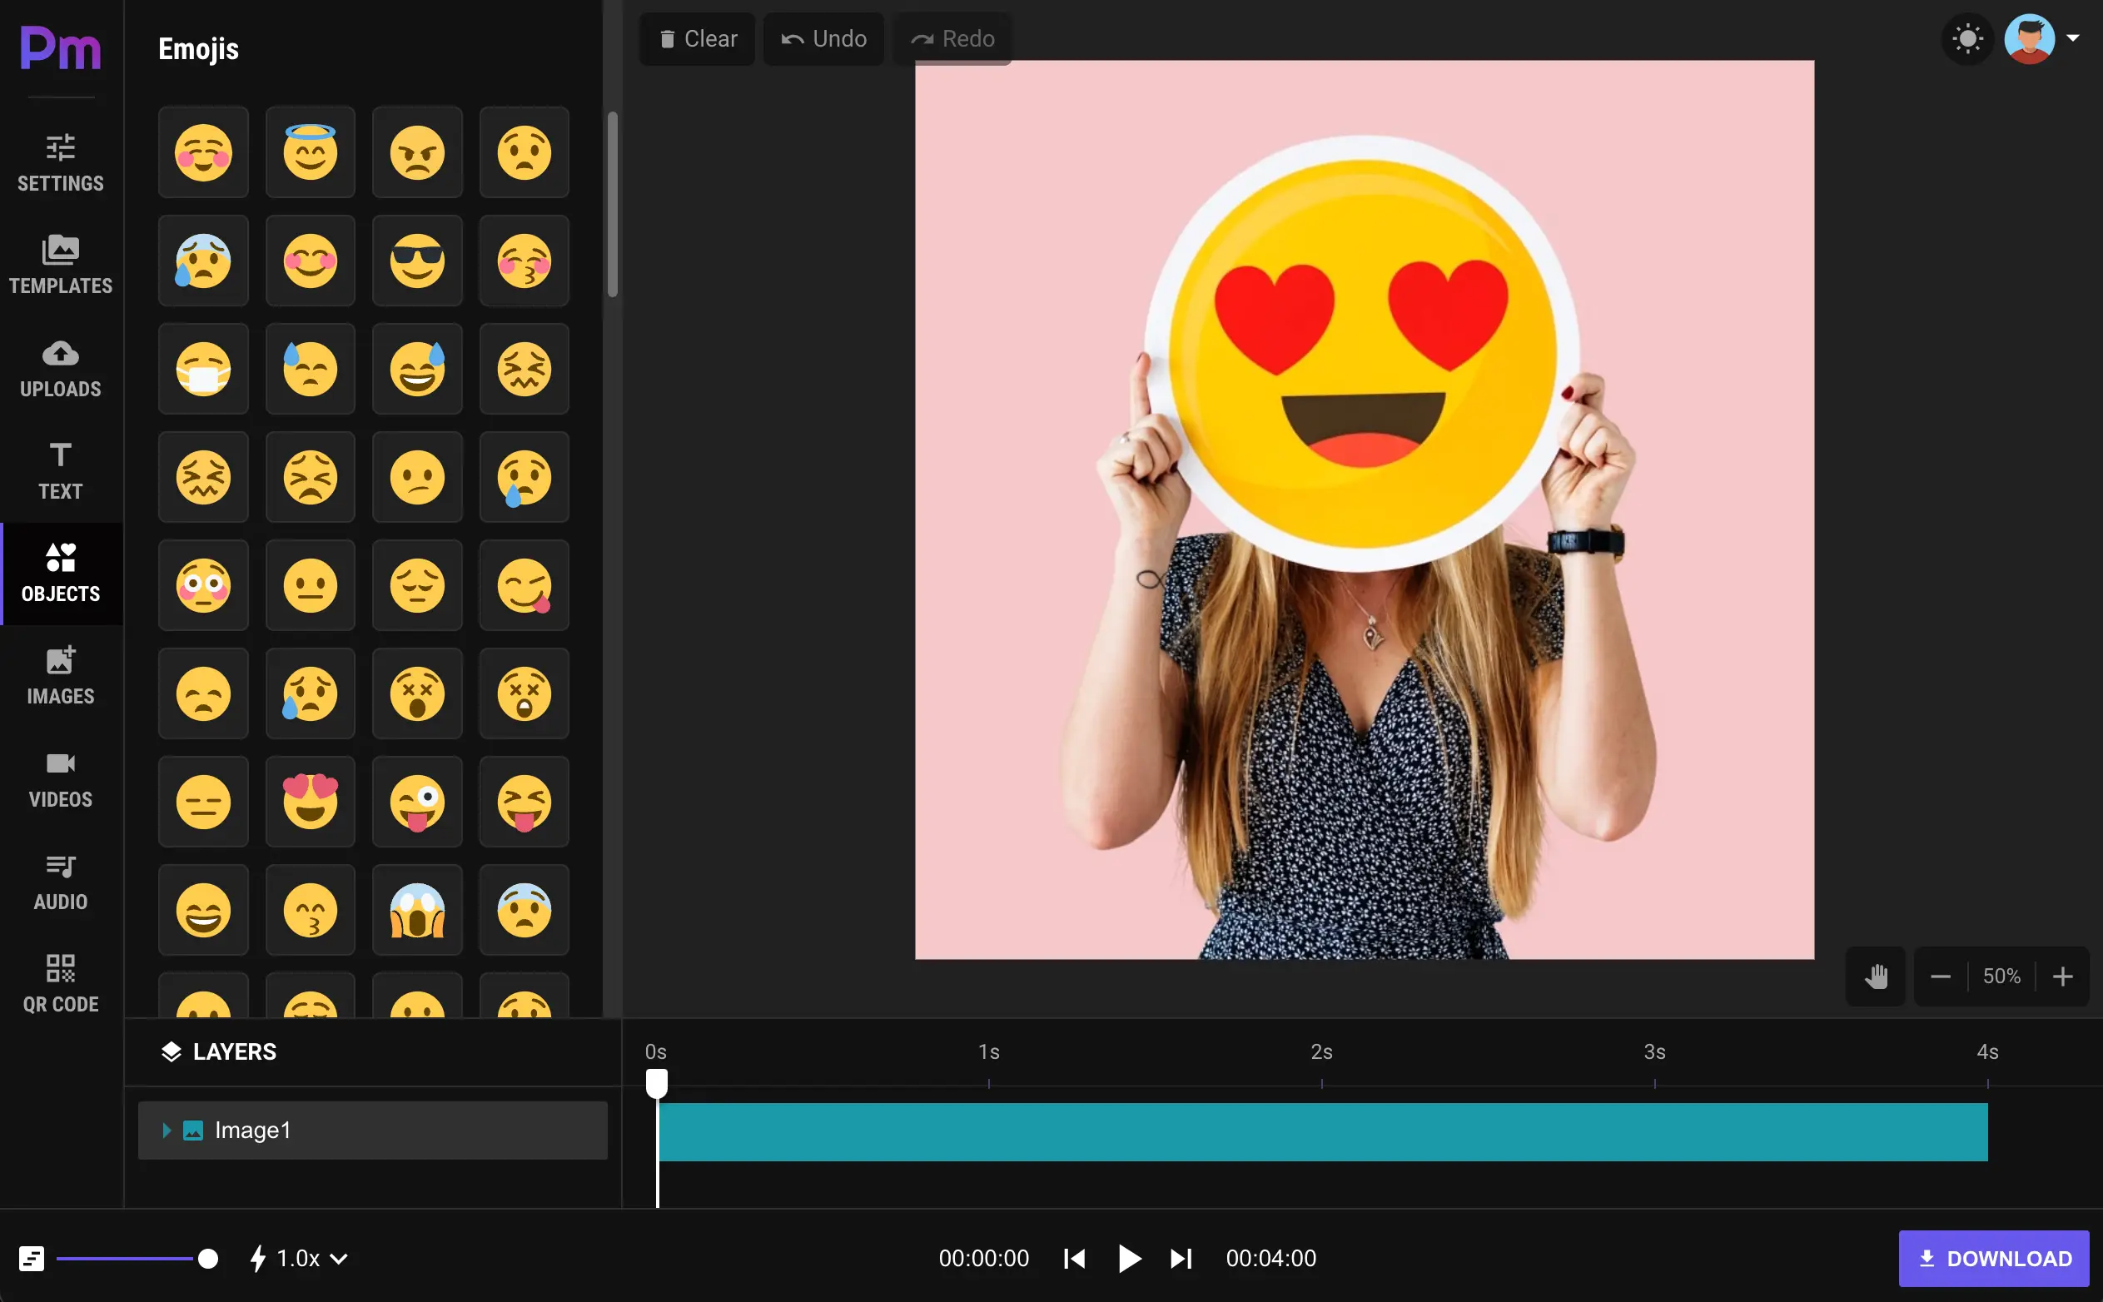
Task: Open the Uploads panel
Action: pos(60,368)
